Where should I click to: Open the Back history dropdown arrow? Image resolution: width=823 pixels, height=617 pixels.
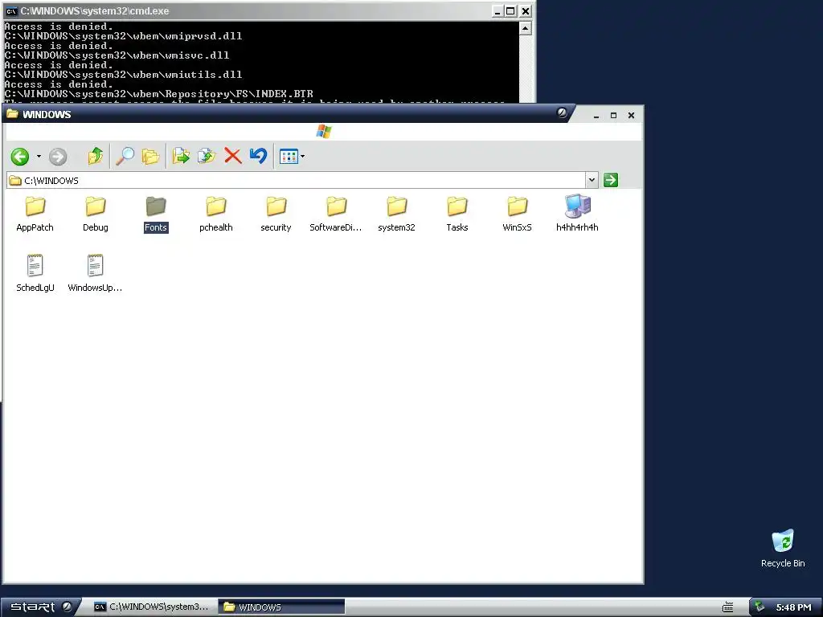(x=39, y=157)
